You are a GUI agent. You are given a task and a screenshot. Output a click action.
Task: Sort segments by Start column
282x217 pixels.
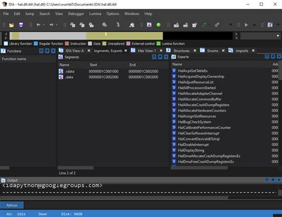pyautogui.click(x=93, y=65)
